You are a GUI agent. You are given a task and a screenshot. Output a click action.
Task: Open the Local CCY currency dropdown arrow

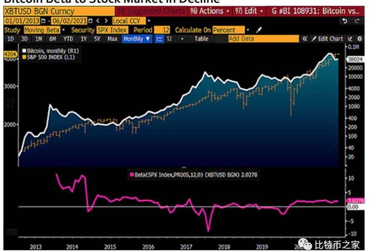[149, 21]
